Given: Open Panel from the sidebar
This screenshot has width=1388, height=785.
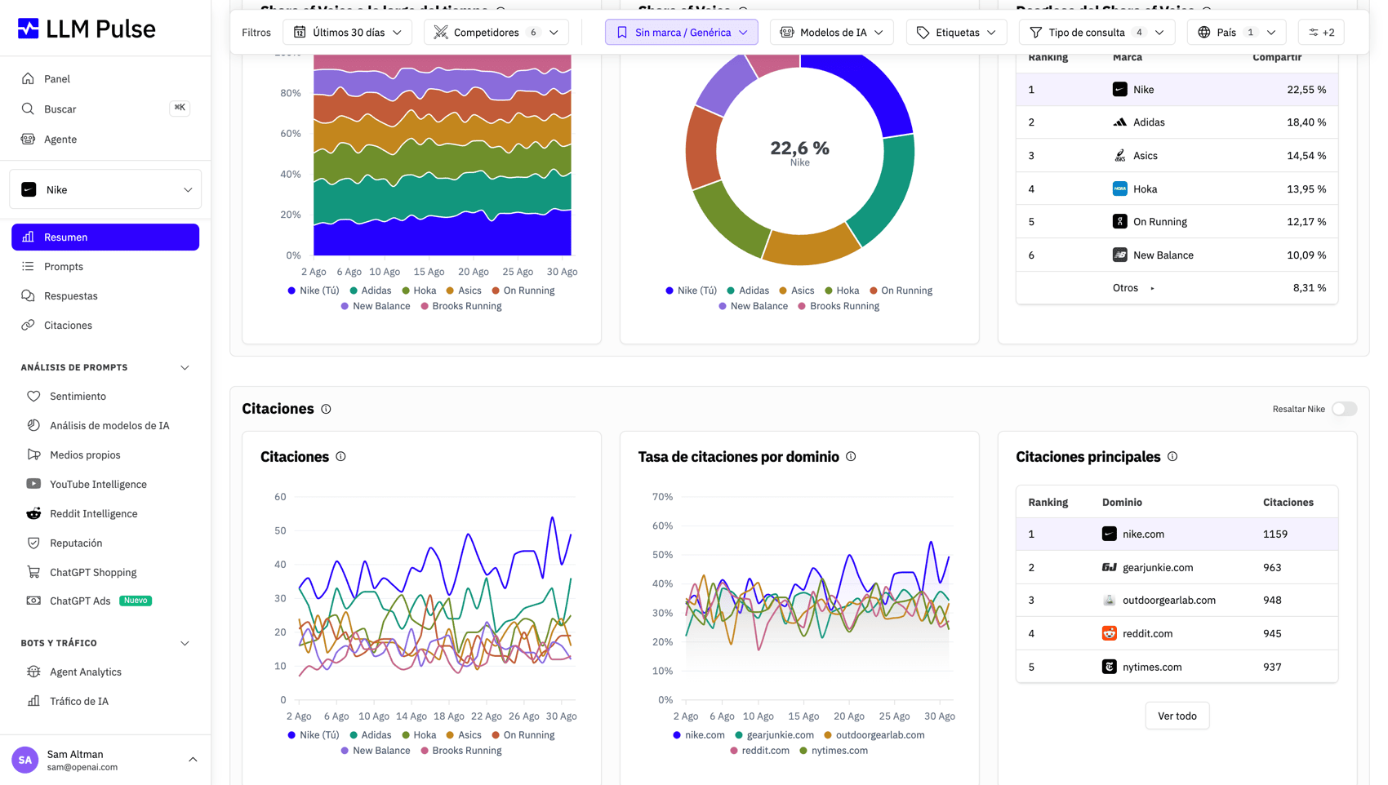Looking at the screenshot, I should 105,78.
